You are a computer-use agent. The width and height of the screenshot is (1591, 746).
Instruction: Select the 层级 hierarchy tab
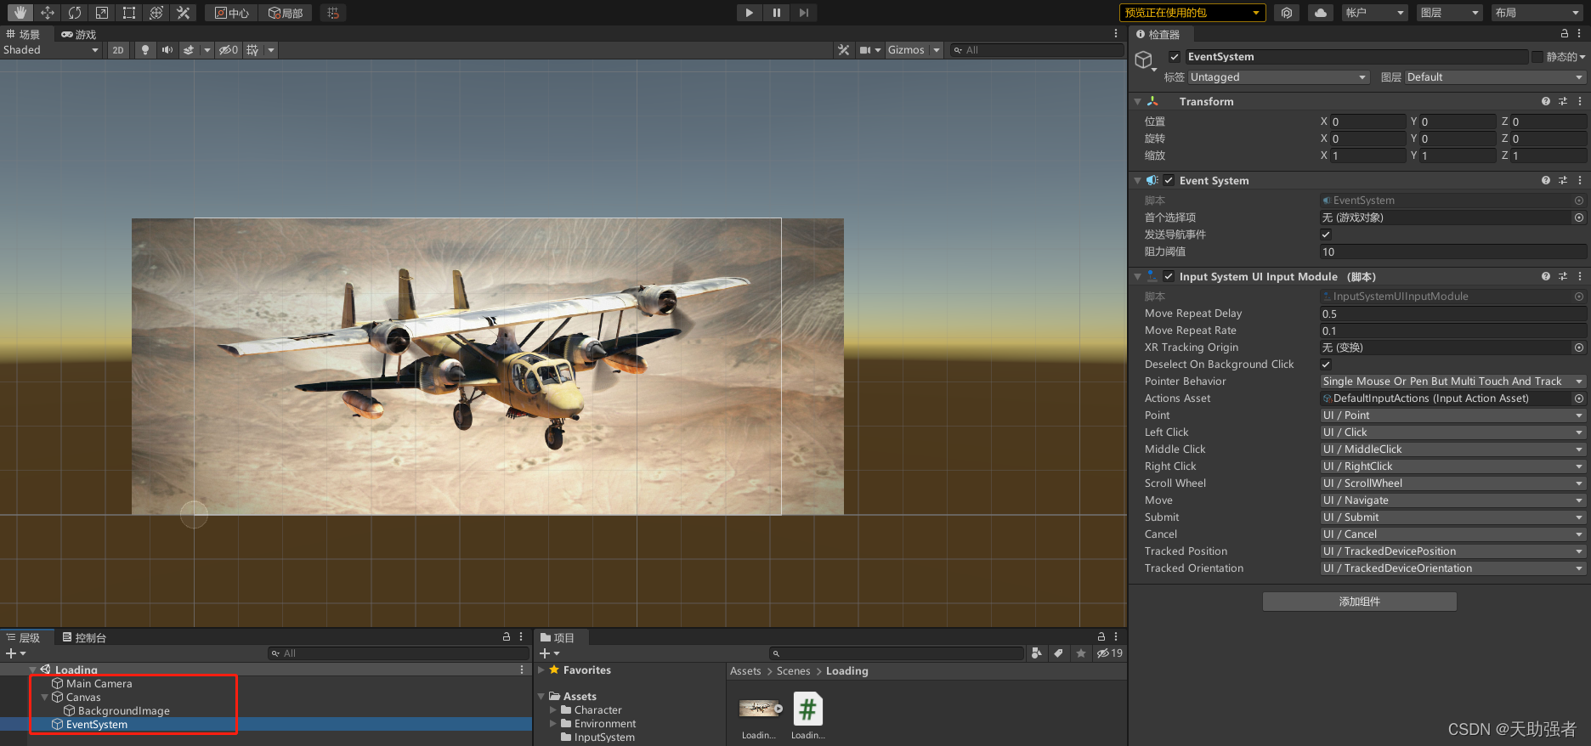click(24, 638)
